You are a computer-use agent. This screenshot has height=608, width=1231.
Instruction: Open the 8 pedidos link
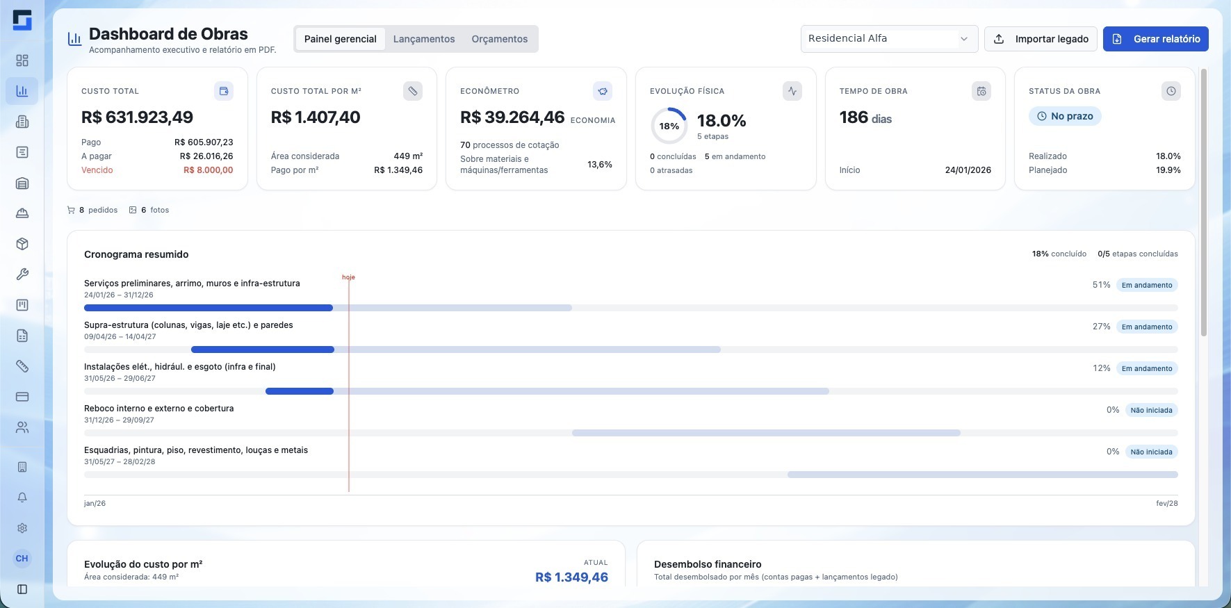pos(92,210)
